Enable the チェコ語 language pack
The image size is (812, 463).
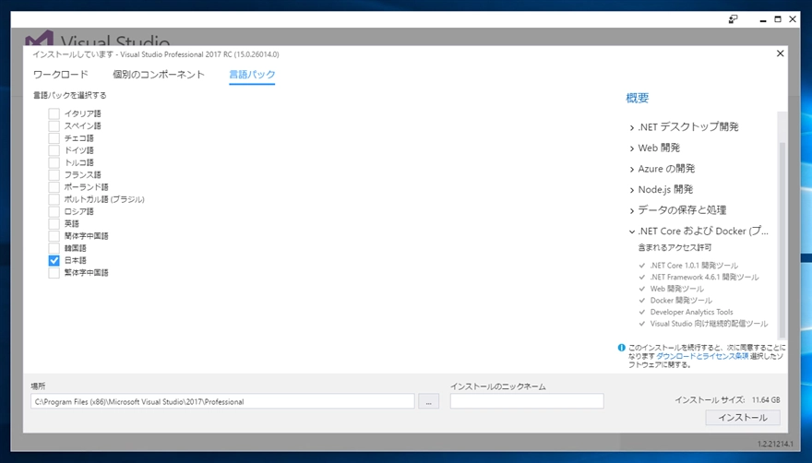(54, 138)
